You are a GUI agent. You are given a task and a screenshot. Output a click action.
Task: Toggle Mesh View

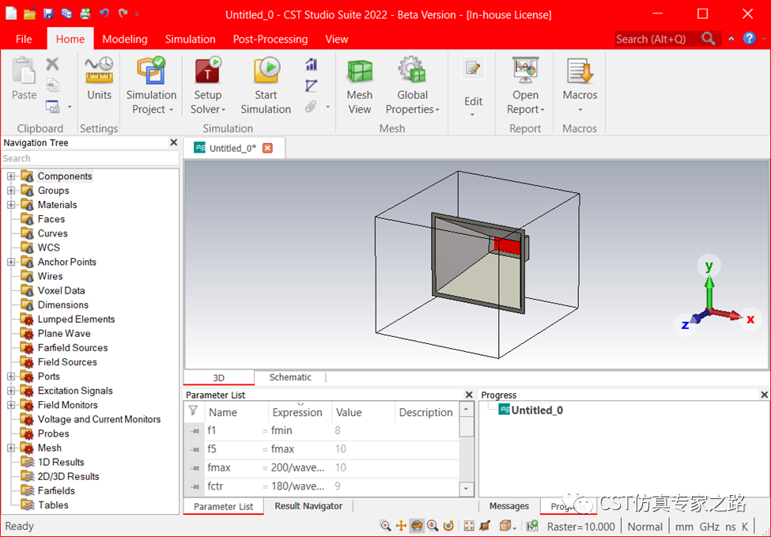(360, 86)
